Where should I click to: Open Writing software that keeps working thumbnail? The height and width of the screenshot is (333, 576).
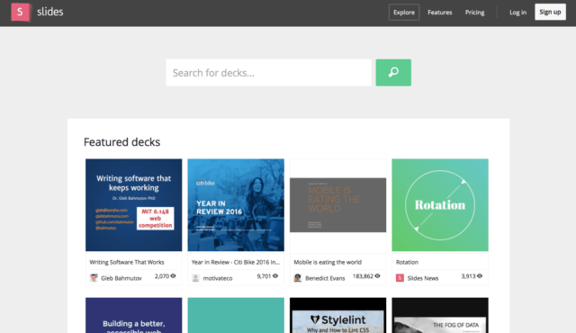pos(134,205)
